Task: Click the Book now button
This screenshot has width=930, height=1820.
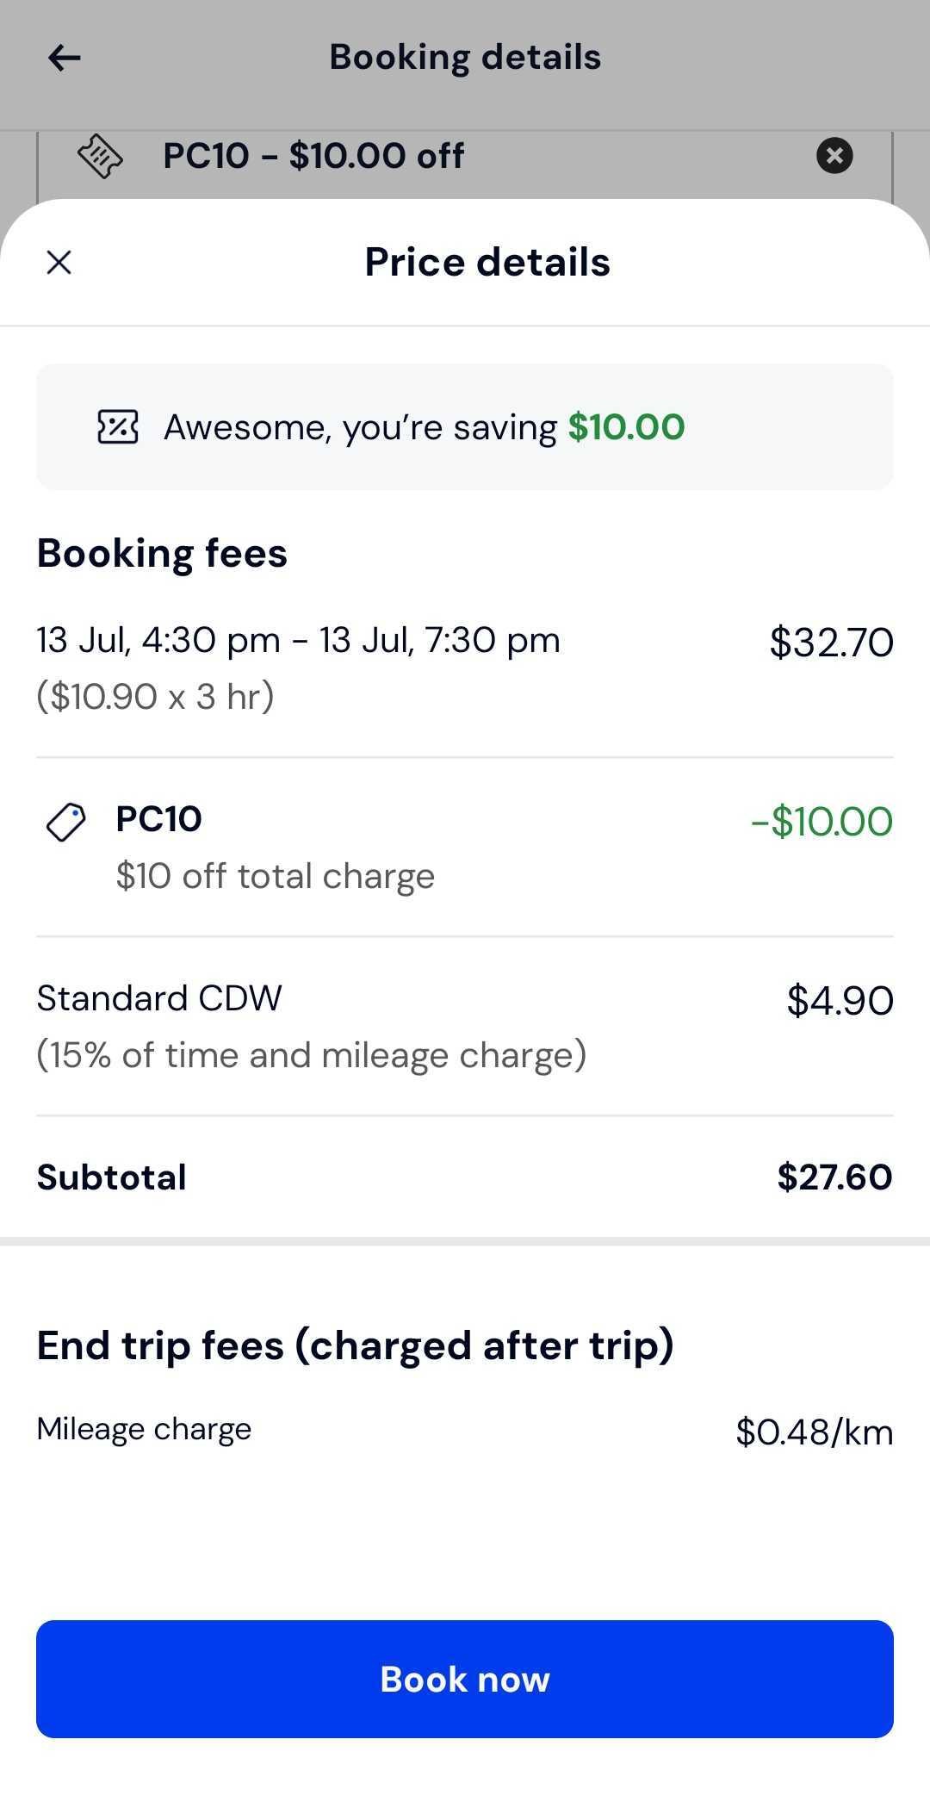Action: pos(465,1679)
